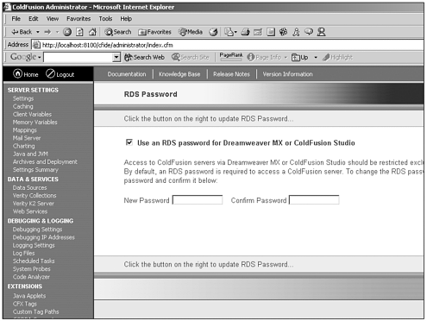Screen dimensions: 427x321
Task: Open the Forward button history dropdown
Action: [57, 32]
